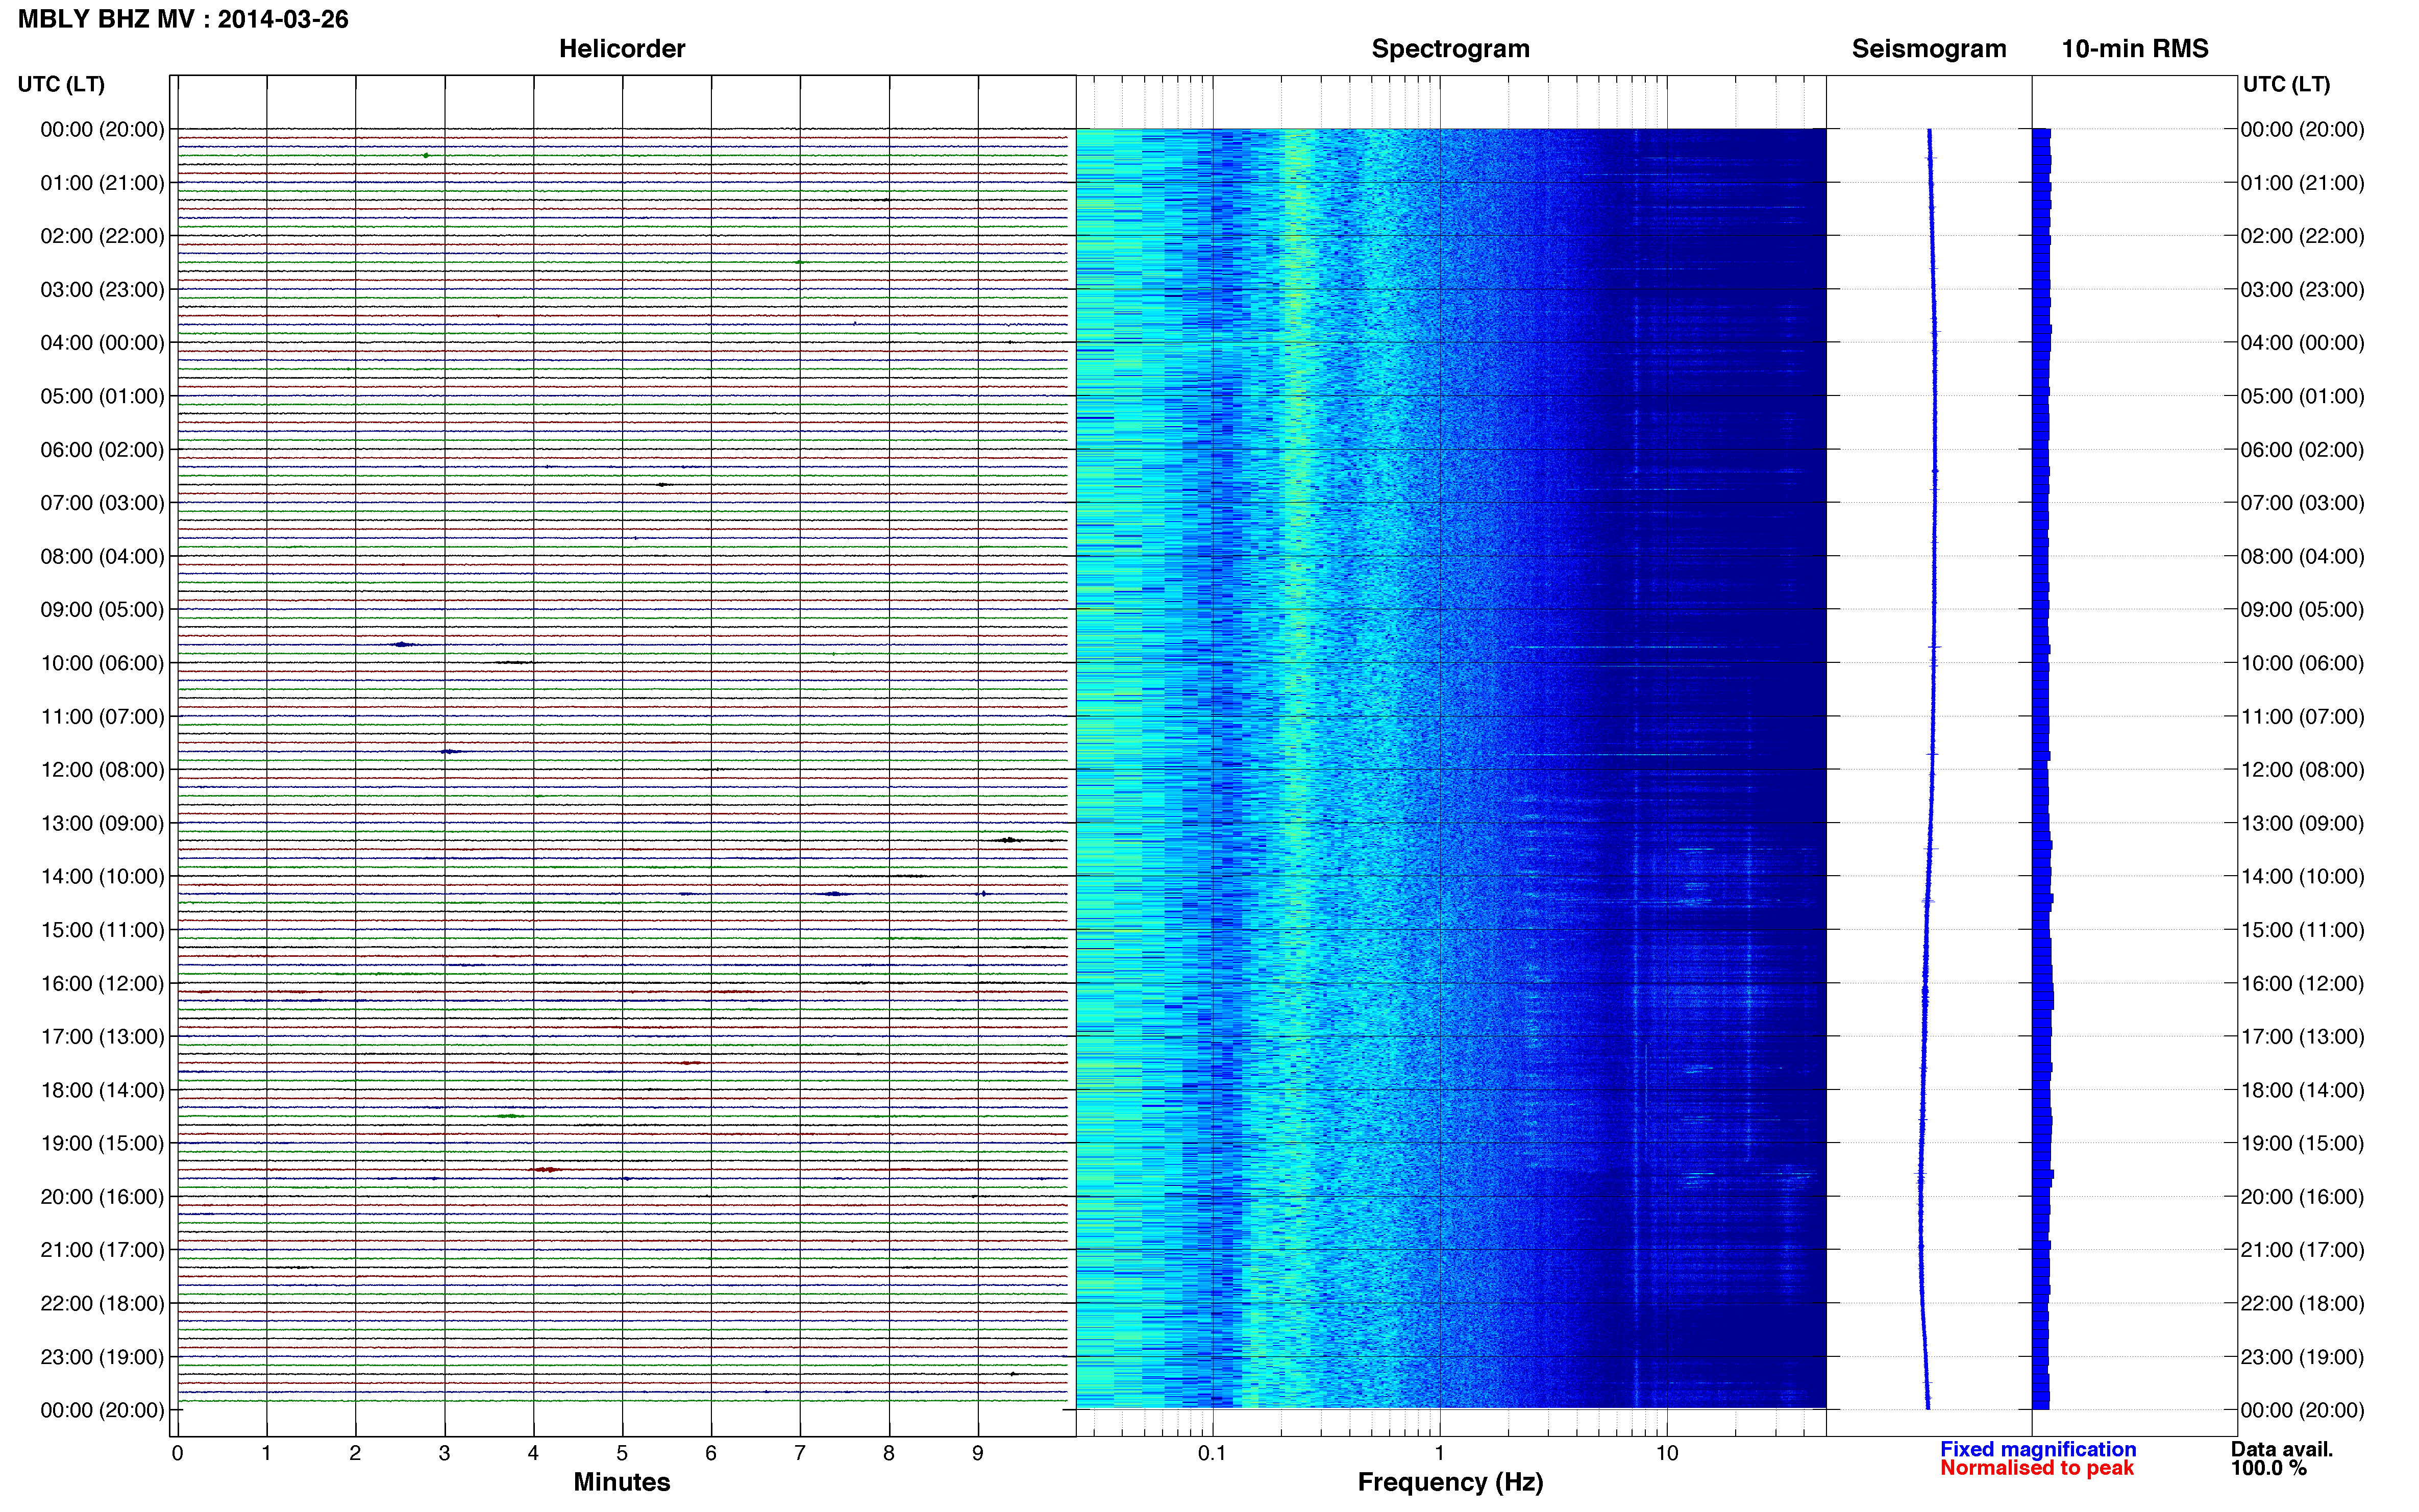Click the right 'UTC (LT)' axis label

click(x=2286, y=84)
